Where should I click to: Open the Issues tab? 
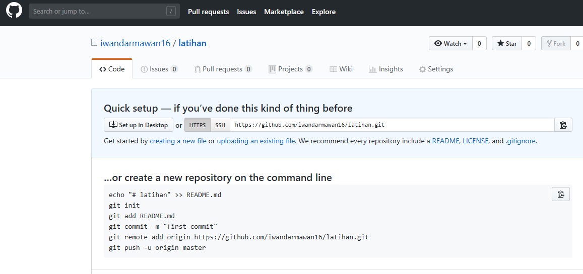(159, 69)
